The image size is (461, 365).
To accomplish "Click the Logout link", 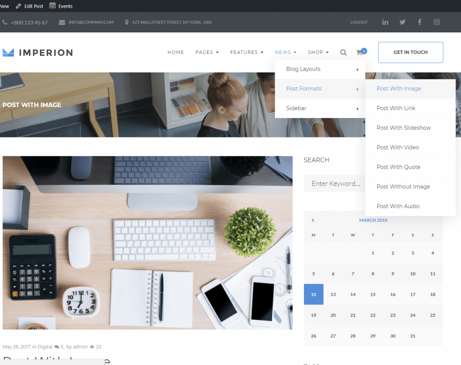I will coord(359,22).
